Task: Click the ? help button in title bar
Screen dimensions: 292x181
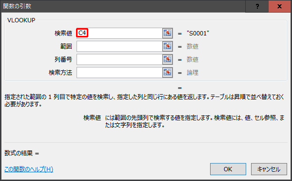Action: [257, 6]
